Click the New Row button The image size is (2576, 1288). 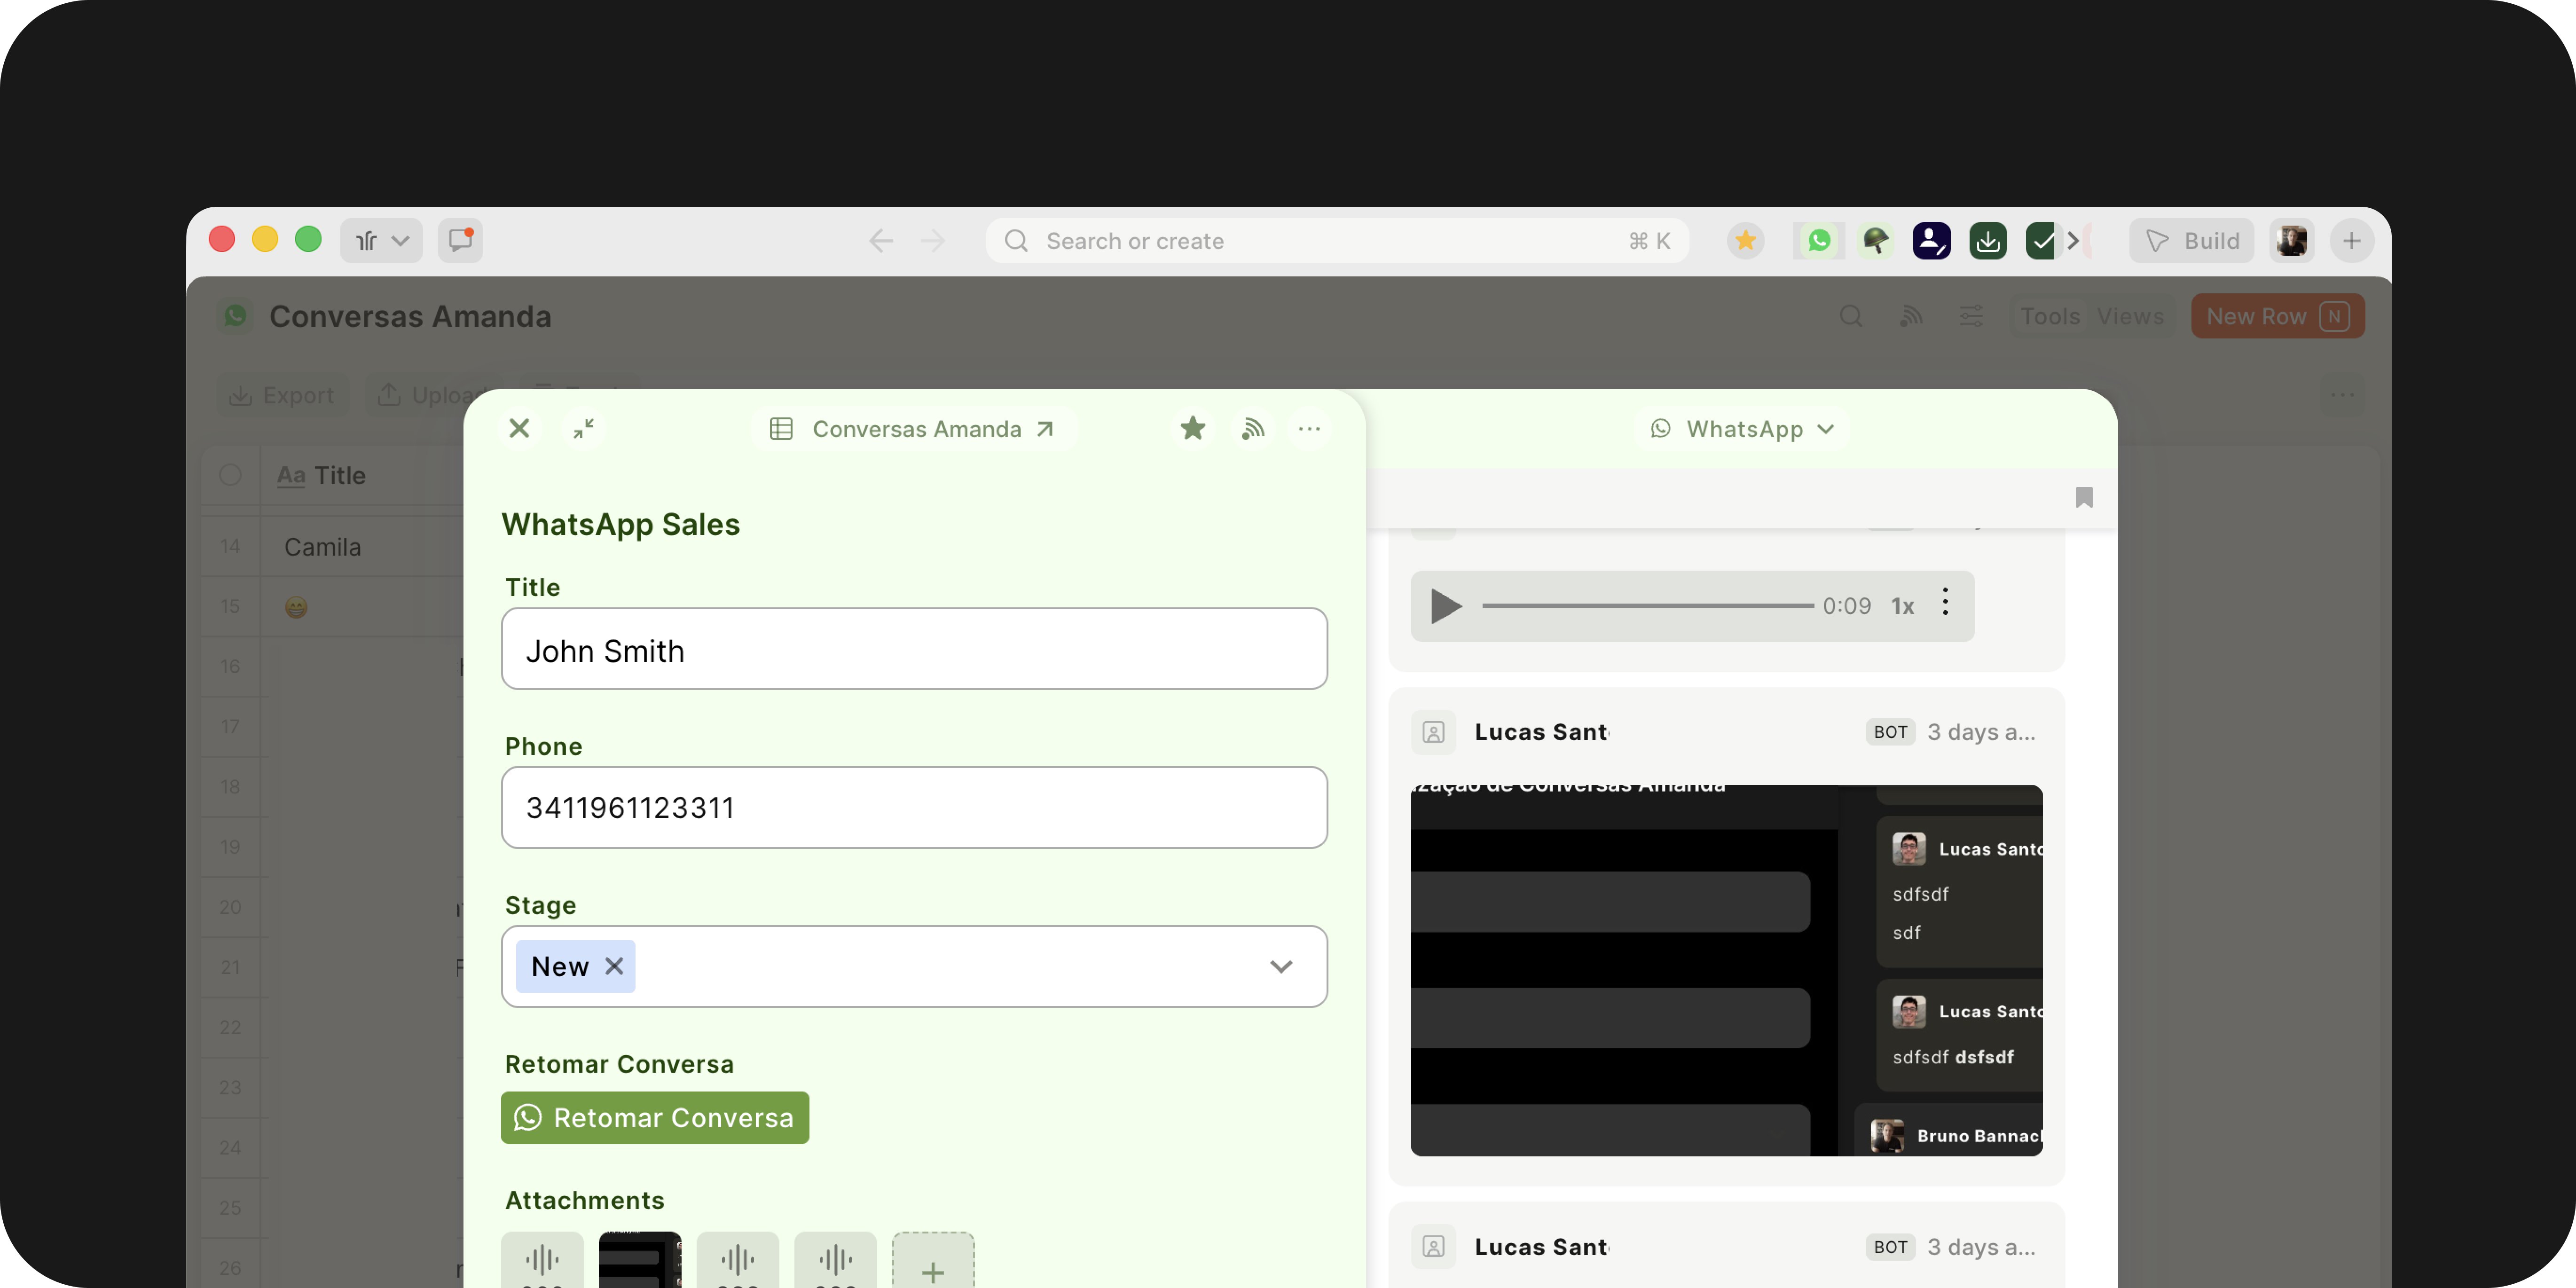pyautogui.click(x=2277, y=316)
